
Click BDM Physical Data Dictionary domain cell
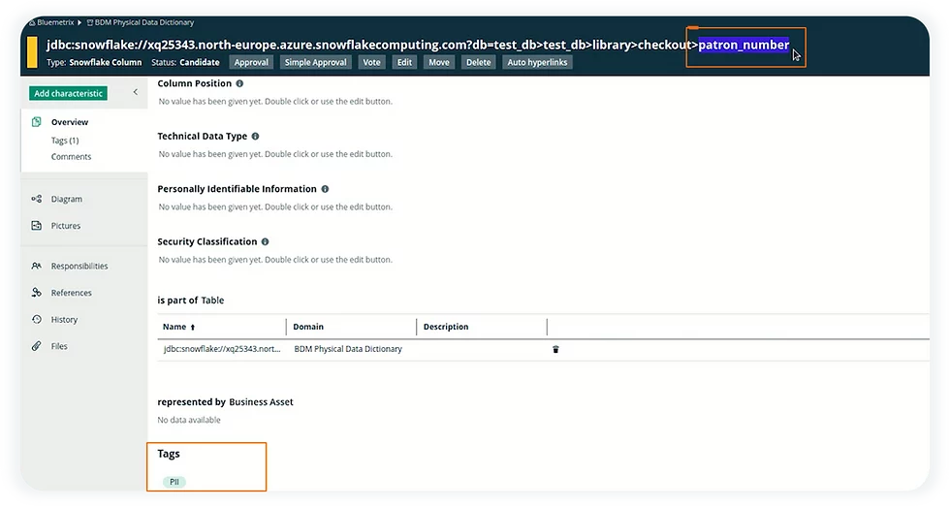pos(348,349)
